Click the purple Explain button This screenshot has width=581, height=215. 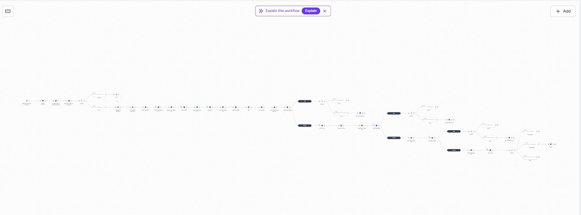pos(311,11)
